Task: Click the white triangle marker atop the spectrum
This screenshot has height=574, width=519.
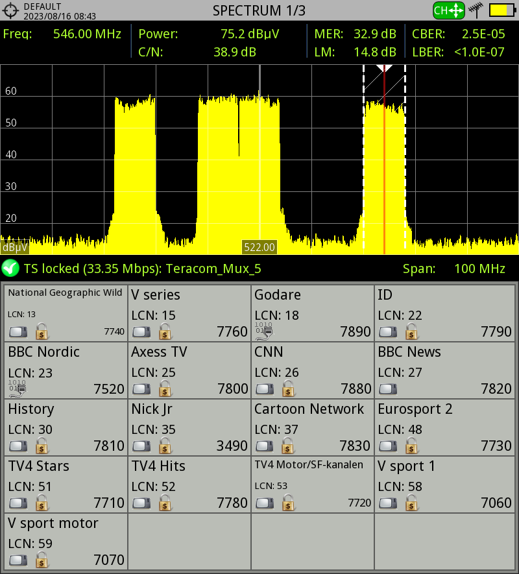Action: (384, 68)
